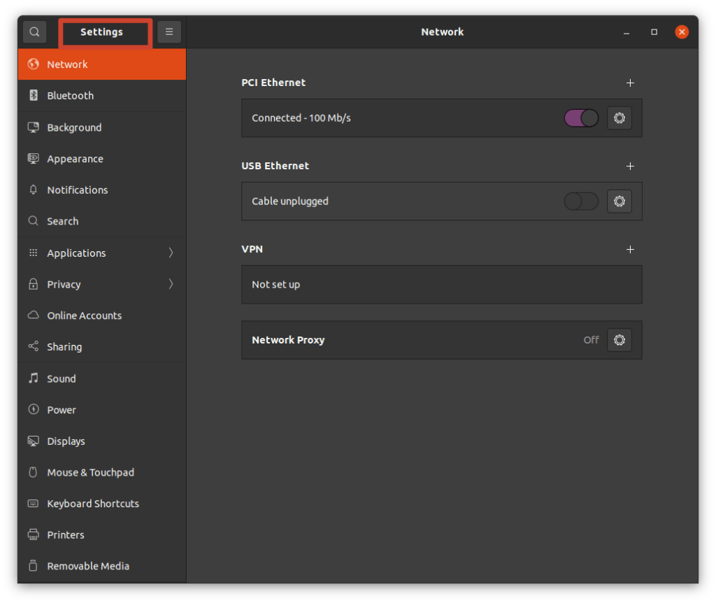
Task: Select the Power settings icon
Action: tap(33, 410)
